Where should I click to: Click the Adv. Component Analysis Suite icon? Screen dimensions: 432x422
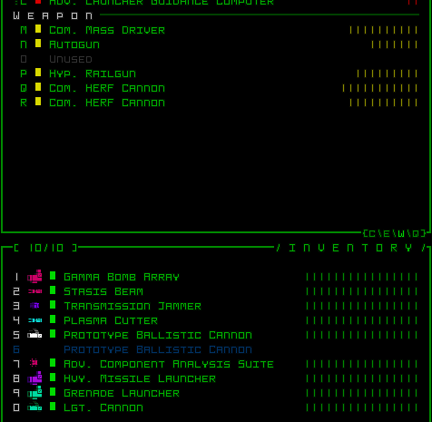(34, 362)
